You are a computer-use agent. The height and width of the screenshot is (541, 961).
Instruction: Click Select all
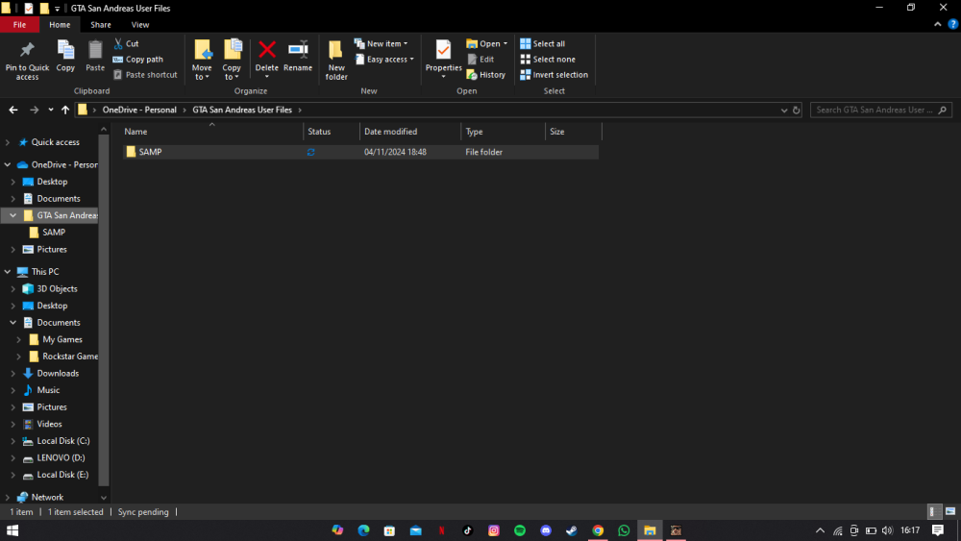[x=542, y=43]
